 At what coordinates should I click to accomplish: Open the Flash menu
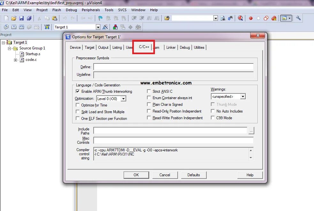click(57, 10)
